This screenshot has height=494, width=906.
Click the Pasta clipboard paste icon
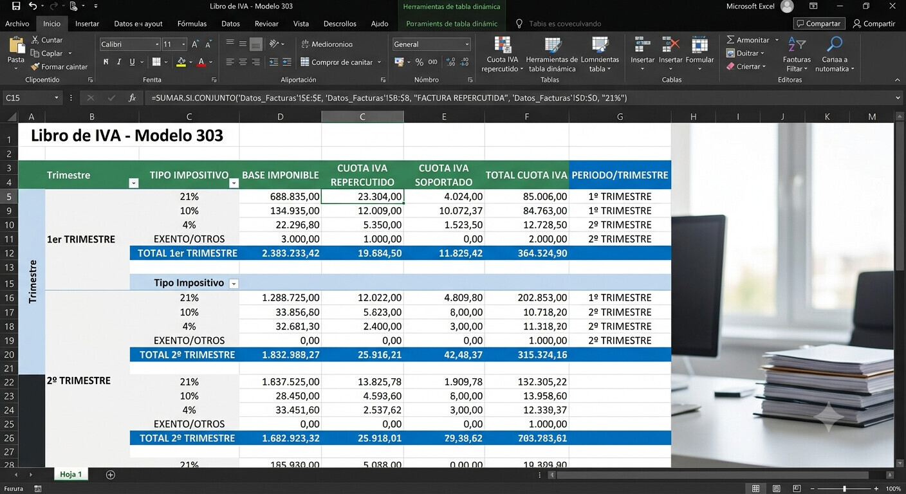click(x=16, y=44)
